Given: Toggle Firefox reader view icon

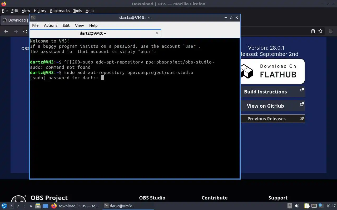Looking at the screenshot, I should click(313, 31).
